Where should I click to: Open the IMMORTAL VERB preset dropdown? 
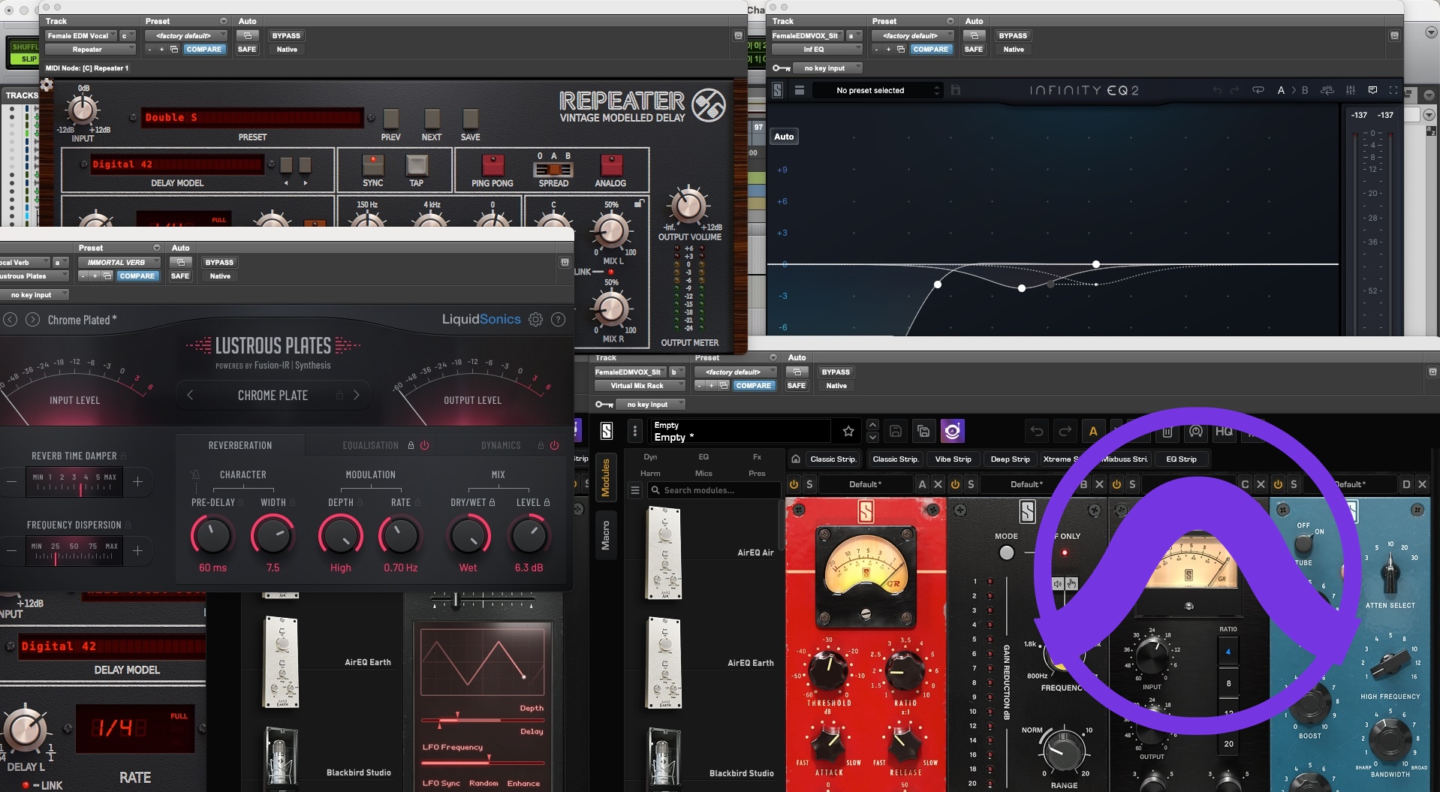click(x=119, y=262)
